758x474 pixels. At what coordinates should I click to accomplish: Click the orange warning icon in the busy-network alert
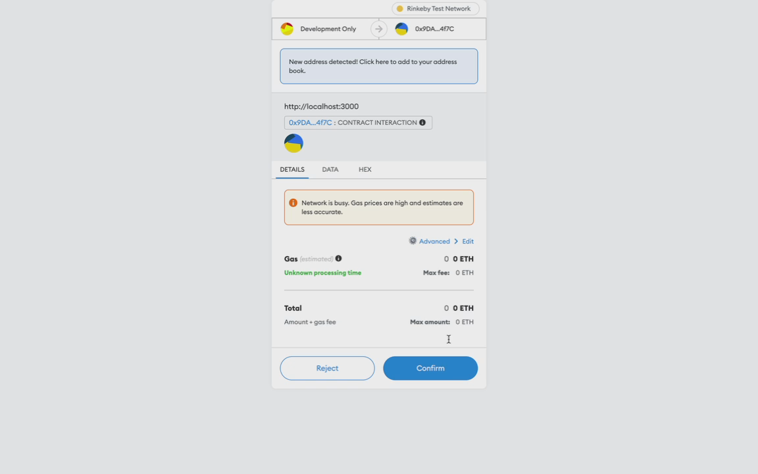pyautogui.click(x=293, y=203)
